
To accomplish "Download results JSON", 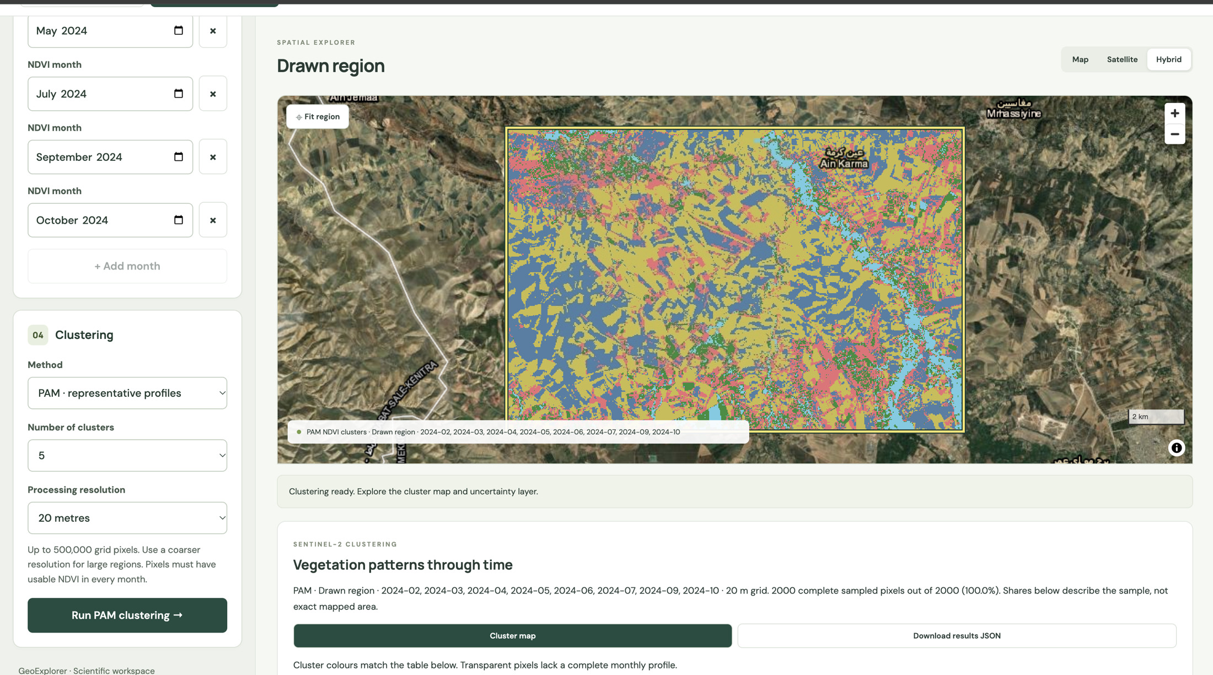I will (x=957, y=636).
